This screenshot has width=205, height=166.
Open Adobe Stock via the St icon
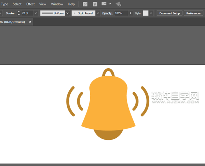[x=95, y=4]
